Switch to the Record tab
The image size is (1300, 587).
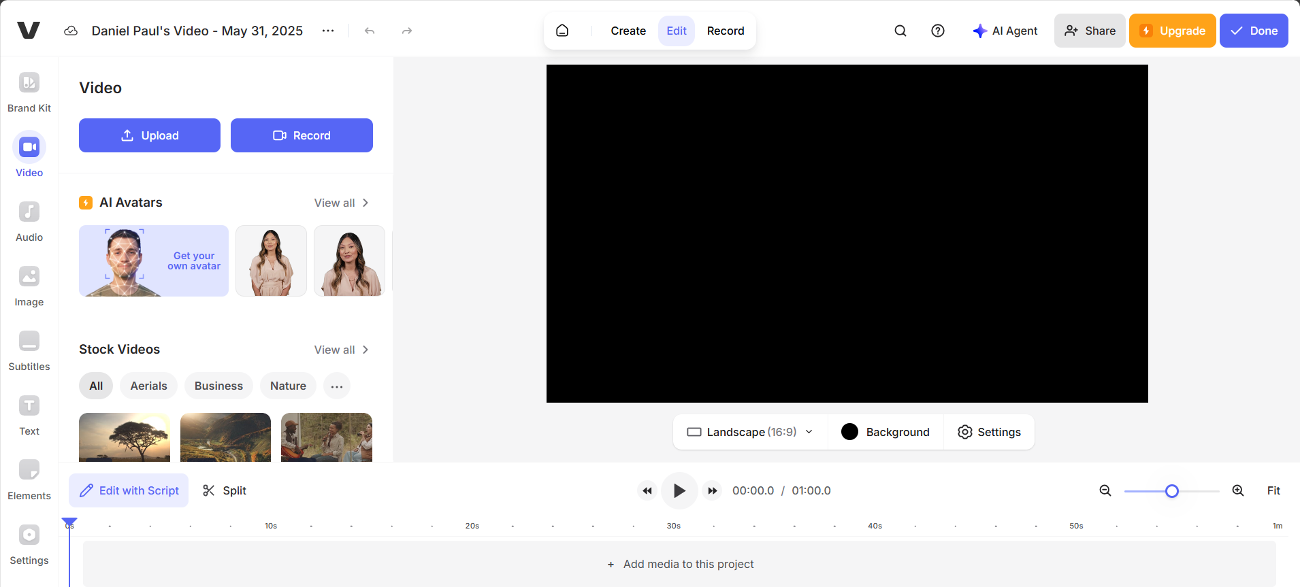click(x=726, y=31)
